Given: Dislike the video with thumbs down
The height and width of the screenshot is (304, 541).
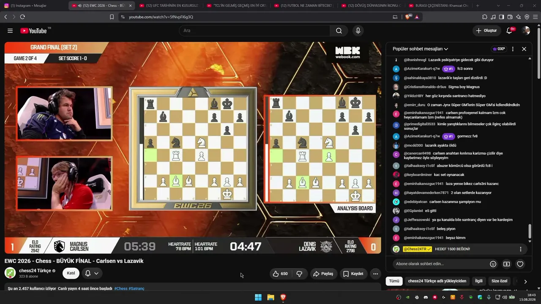Looking at the screenshot, I should [x=299, y=274].
